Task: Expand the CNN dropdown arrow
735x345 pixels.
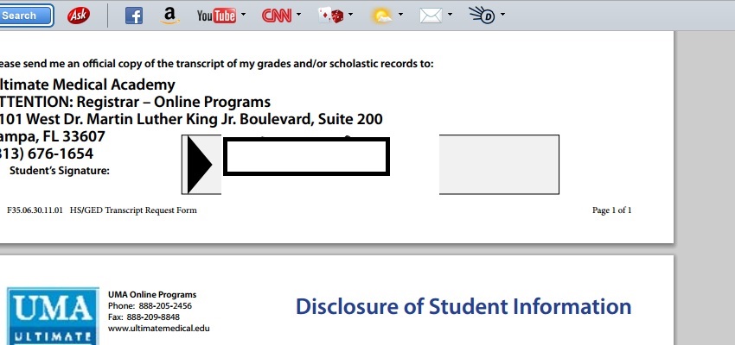Action: click(299, 14)
